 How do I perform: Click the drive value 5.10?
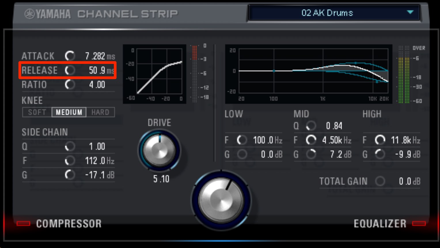pos(161,179)
